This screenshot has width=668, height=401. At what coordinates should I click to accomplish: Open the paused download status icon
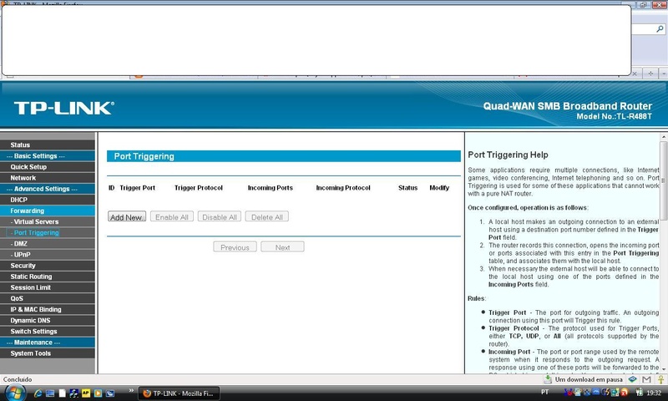point(548,379)
